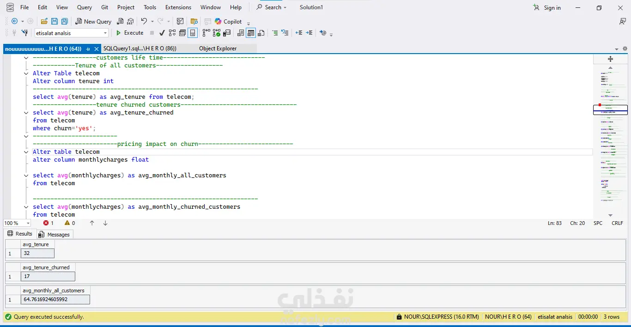Screen dimensions: 631x327
Task: Go to the previous issue with the up arrow
Action: (92, 223)
